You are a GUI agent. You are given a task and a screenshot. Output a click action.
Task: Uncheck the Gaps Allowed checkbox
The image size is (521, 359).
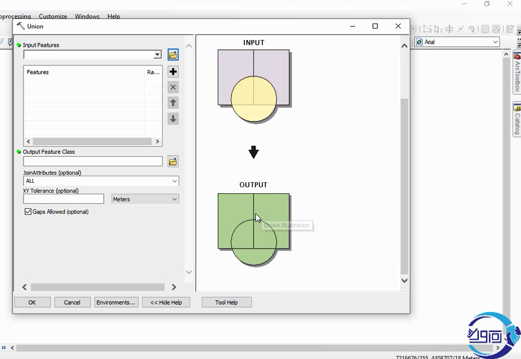(28, 212)
